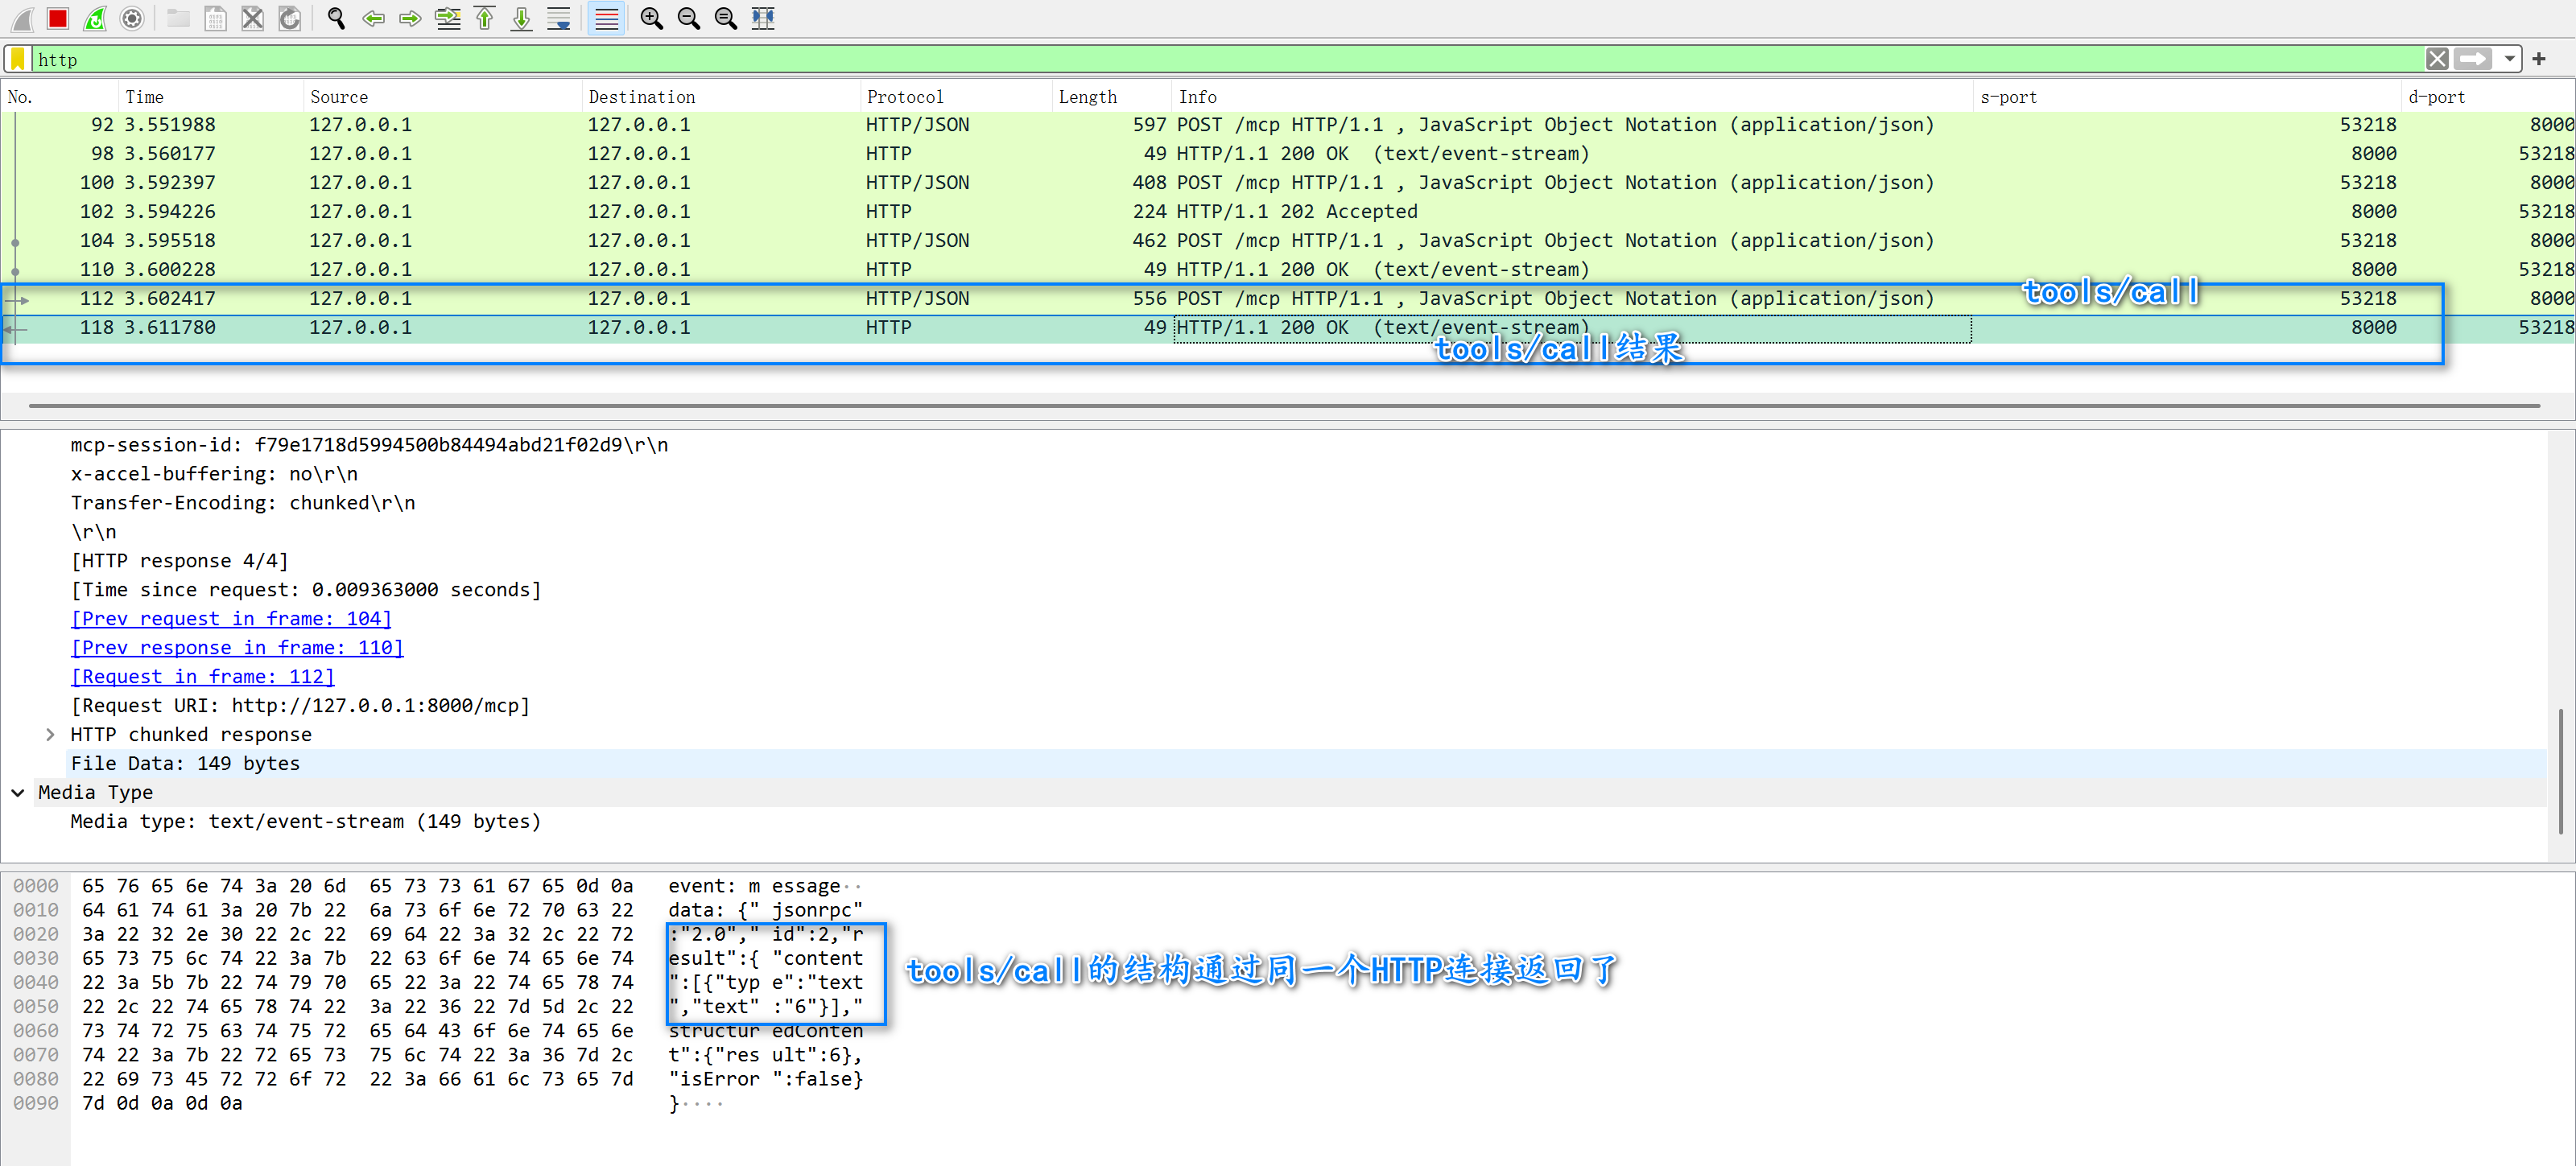Screen dimensions: 2576x1166
Task: Collapse the Media Type tree node
Action: [18, 793]
